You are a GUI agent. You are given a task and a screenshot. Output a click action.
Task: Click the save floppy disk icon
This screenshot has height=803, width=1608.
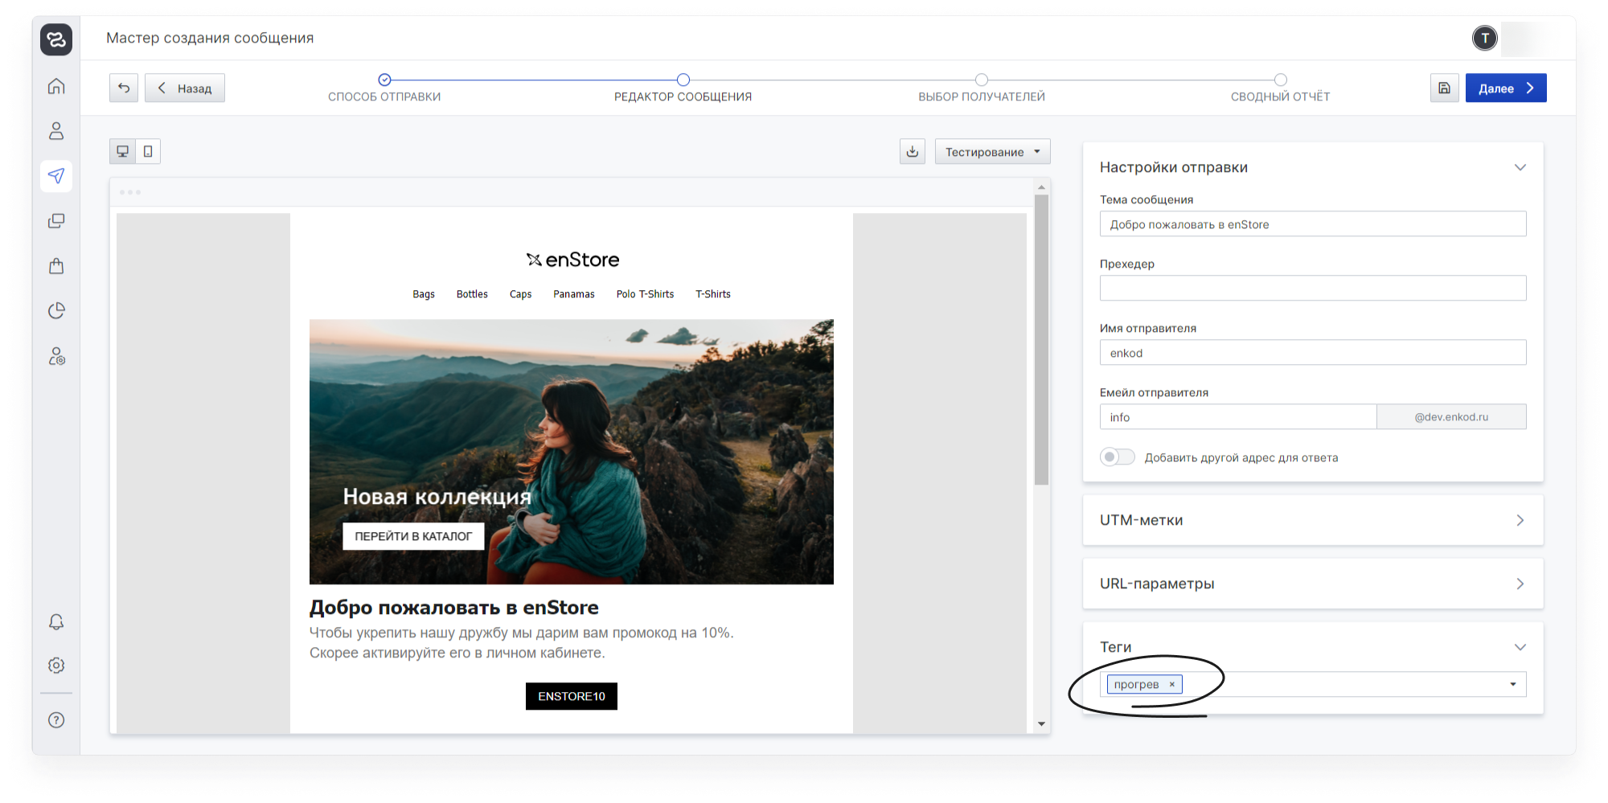pyautogui.click(x=1444, y=88)
